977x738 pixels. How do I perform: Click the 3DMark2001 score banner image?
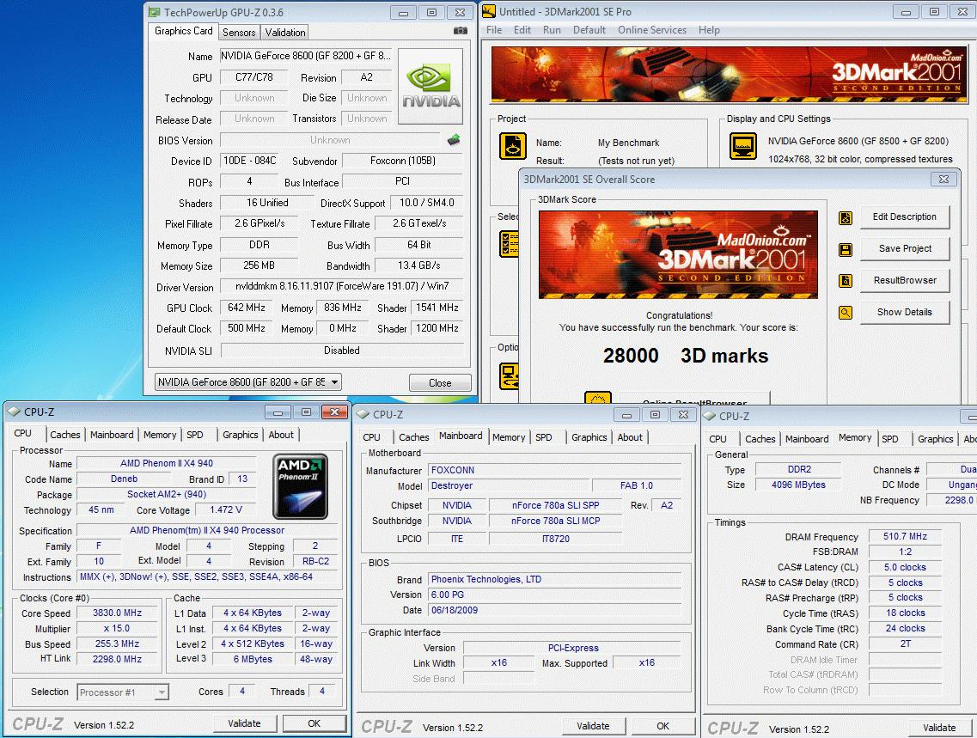pyautogui.click(x=678, y=254)
